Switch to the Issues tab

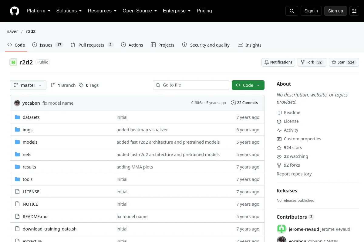click(x=47, y=45)
